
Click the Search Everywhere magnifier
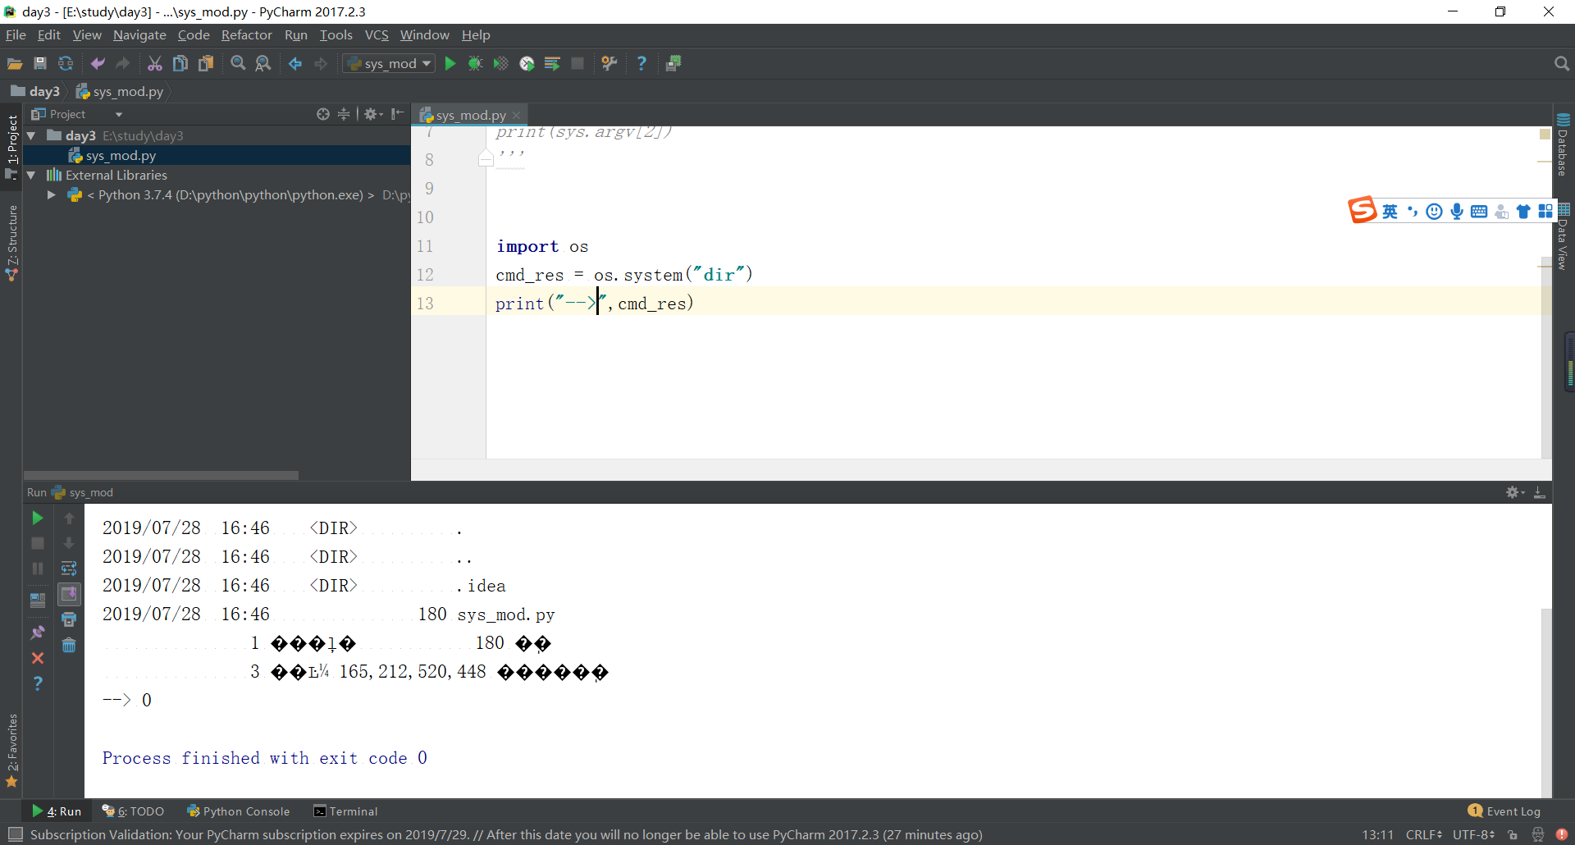click(1561, 63)
